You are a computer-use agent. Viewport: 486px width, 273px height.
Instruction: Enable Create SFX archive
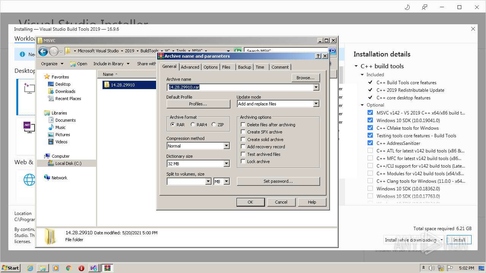pos(243,132)
